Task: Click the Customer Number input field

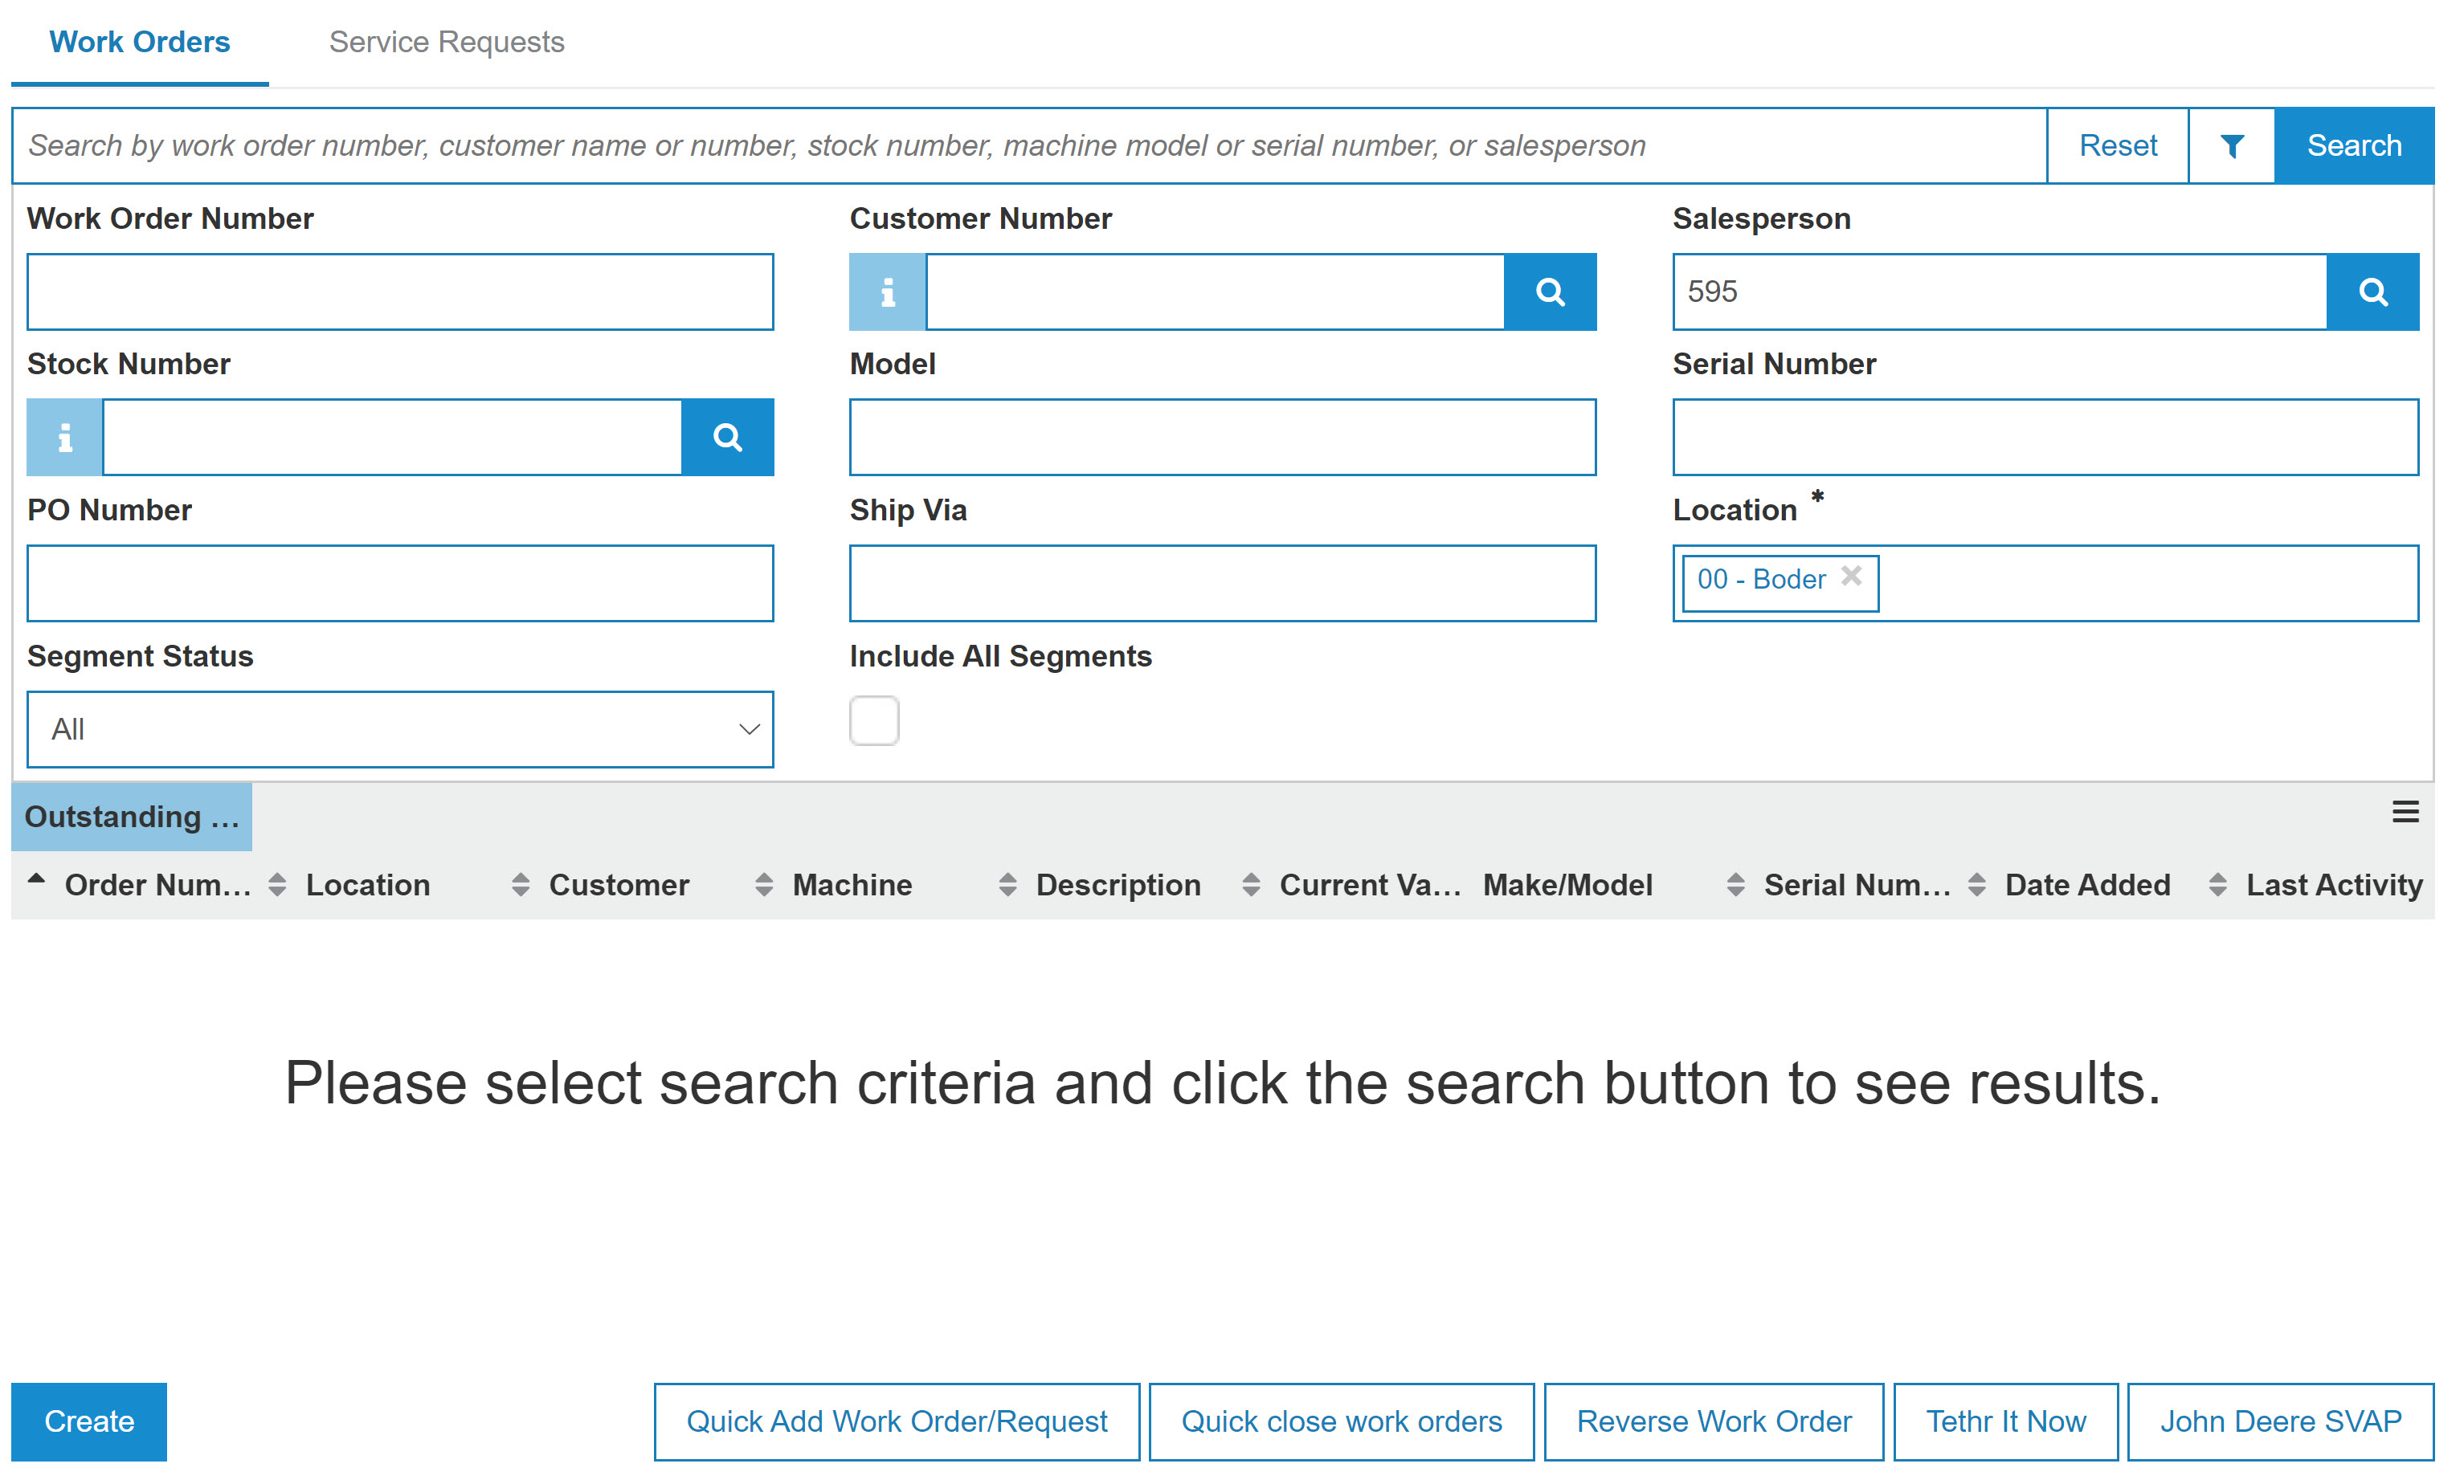Action: click(1215, 291)
